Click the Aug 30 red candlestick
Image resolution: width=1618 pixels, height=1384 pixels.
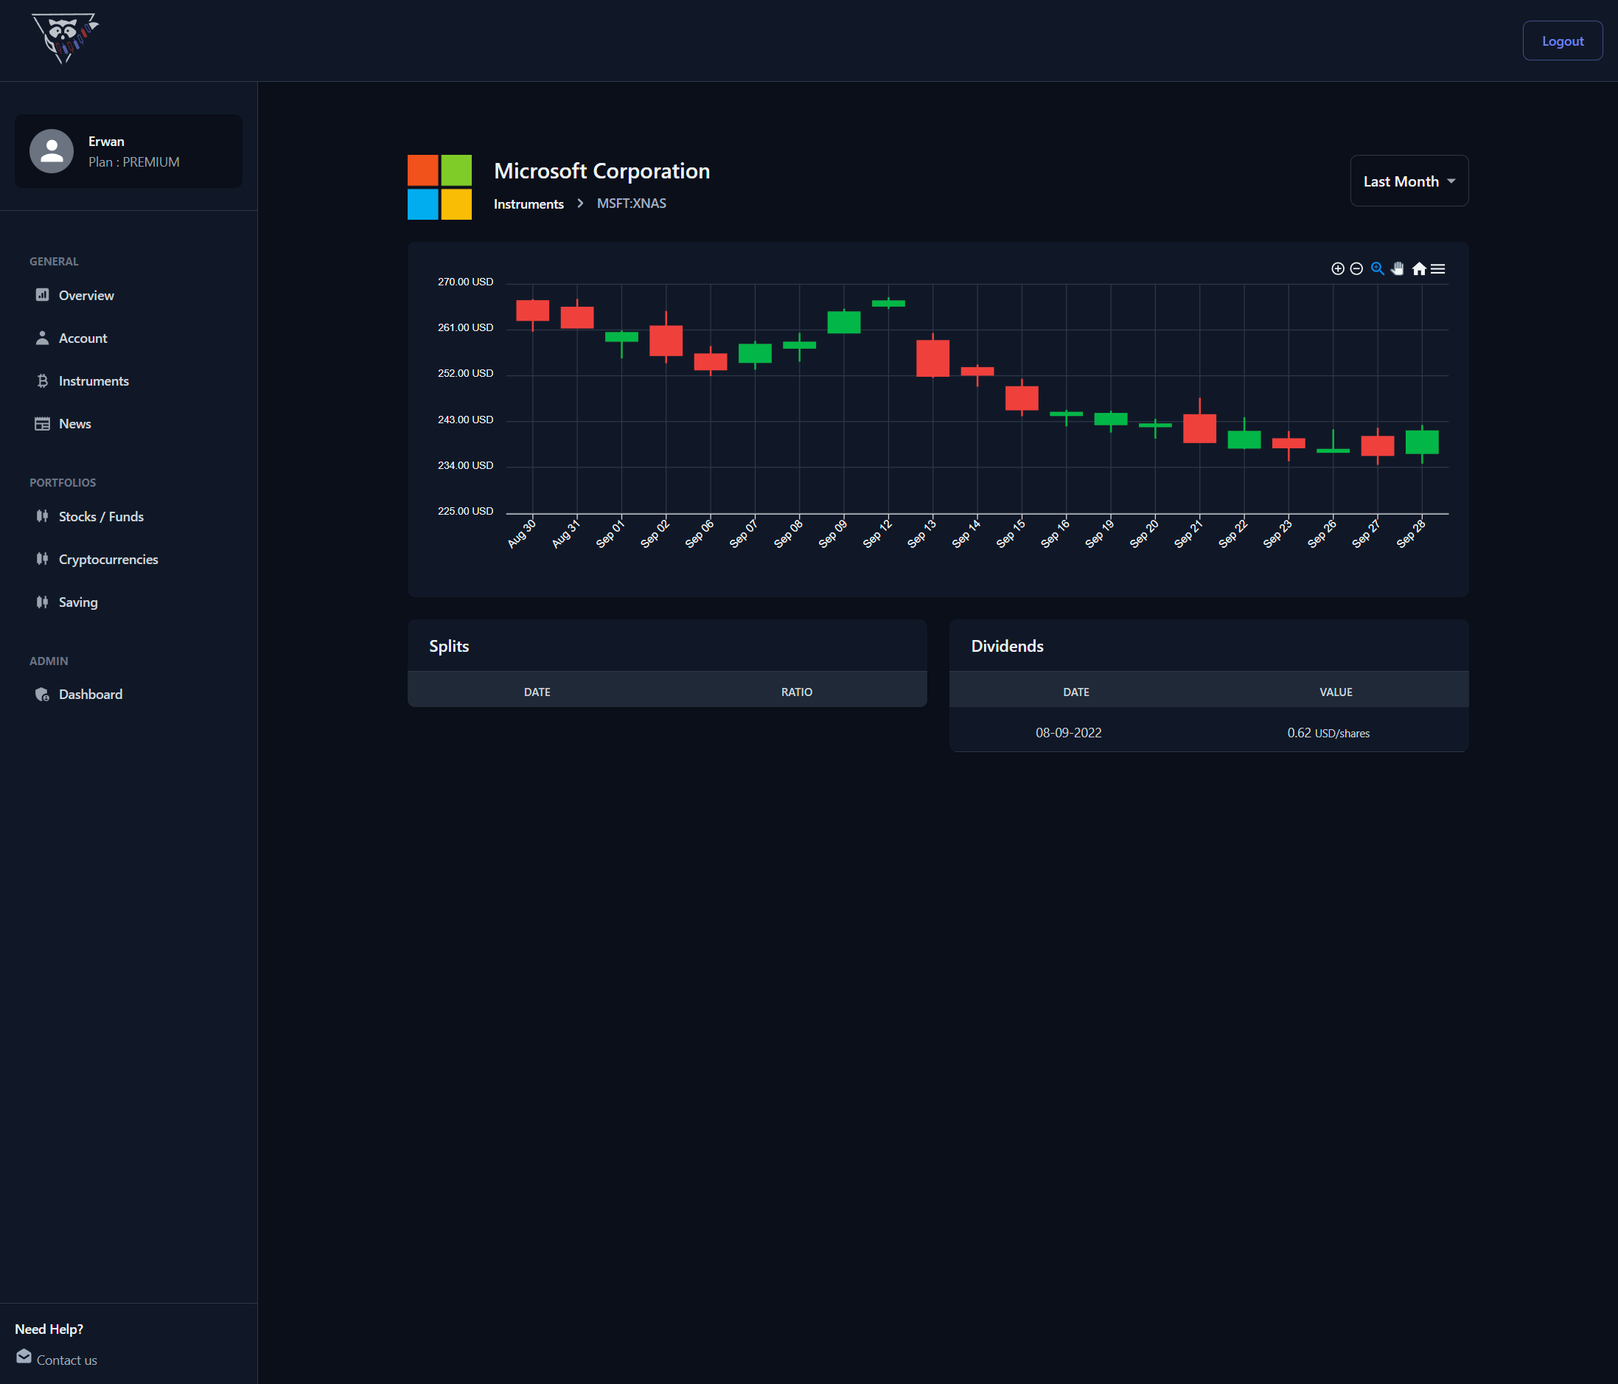coord(531,310)
